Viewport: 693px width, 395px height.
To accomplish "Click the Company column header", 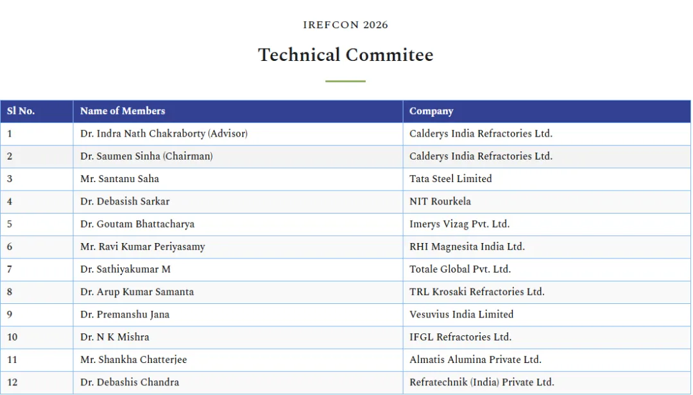I will pos(431,111).
